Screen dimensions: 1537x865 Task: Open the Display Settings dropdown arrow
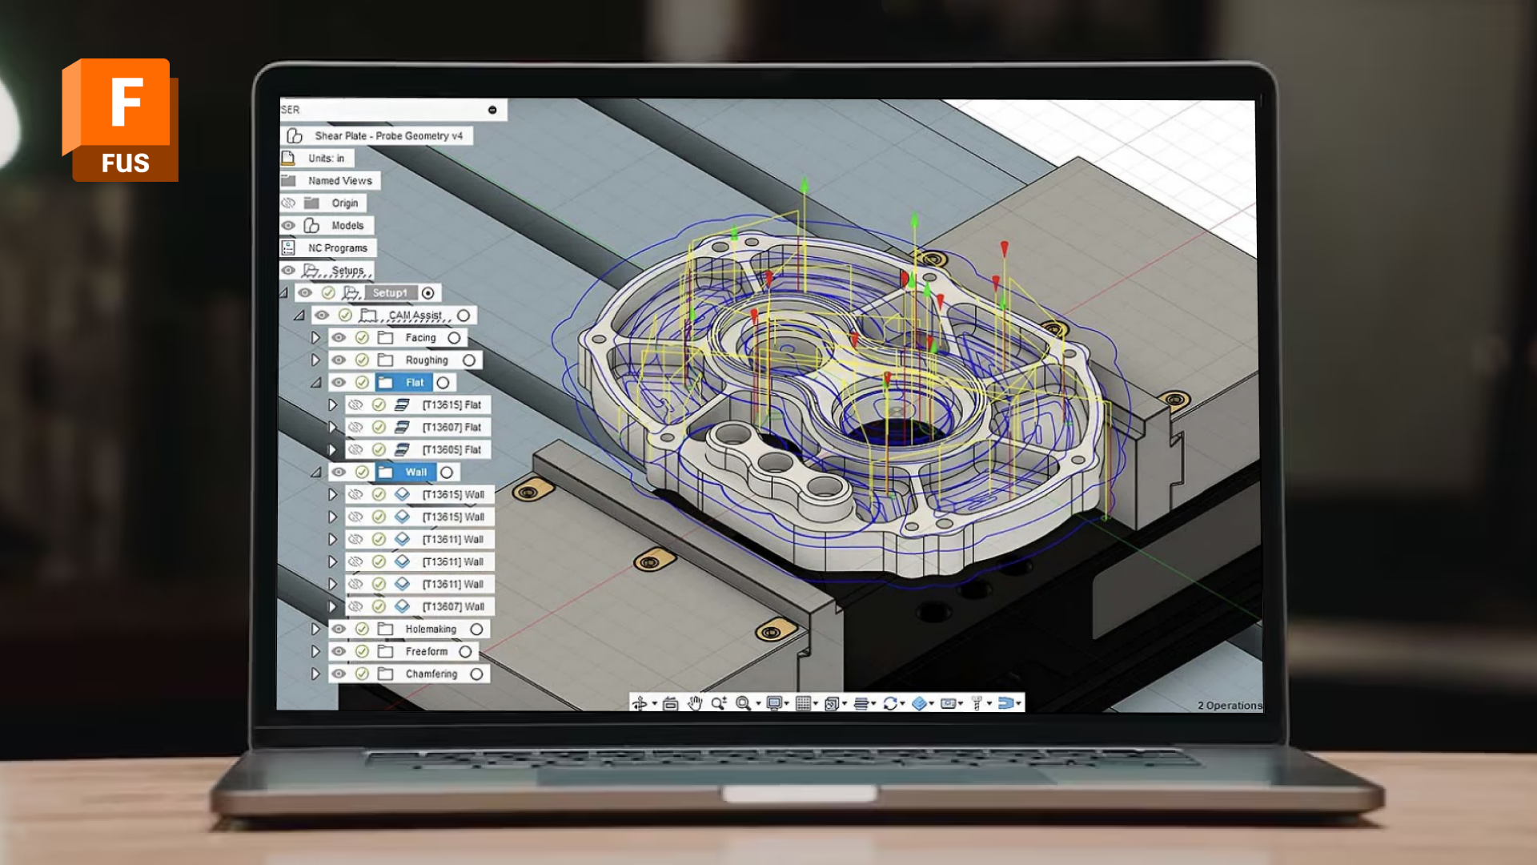click(x=787, y=704)
